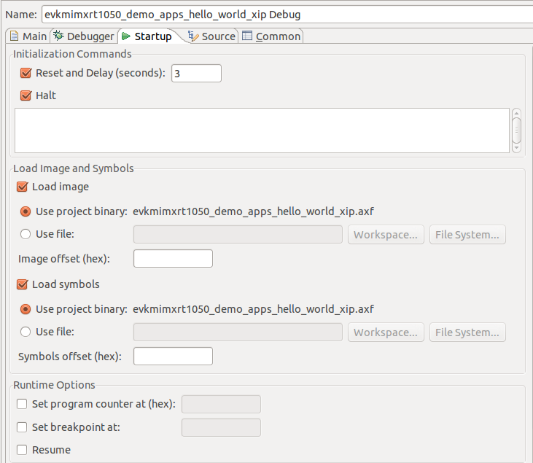The height and width of the screenshot is (463, 533).
Task: Click the reset delay seconds field
Action: [196, 73]
